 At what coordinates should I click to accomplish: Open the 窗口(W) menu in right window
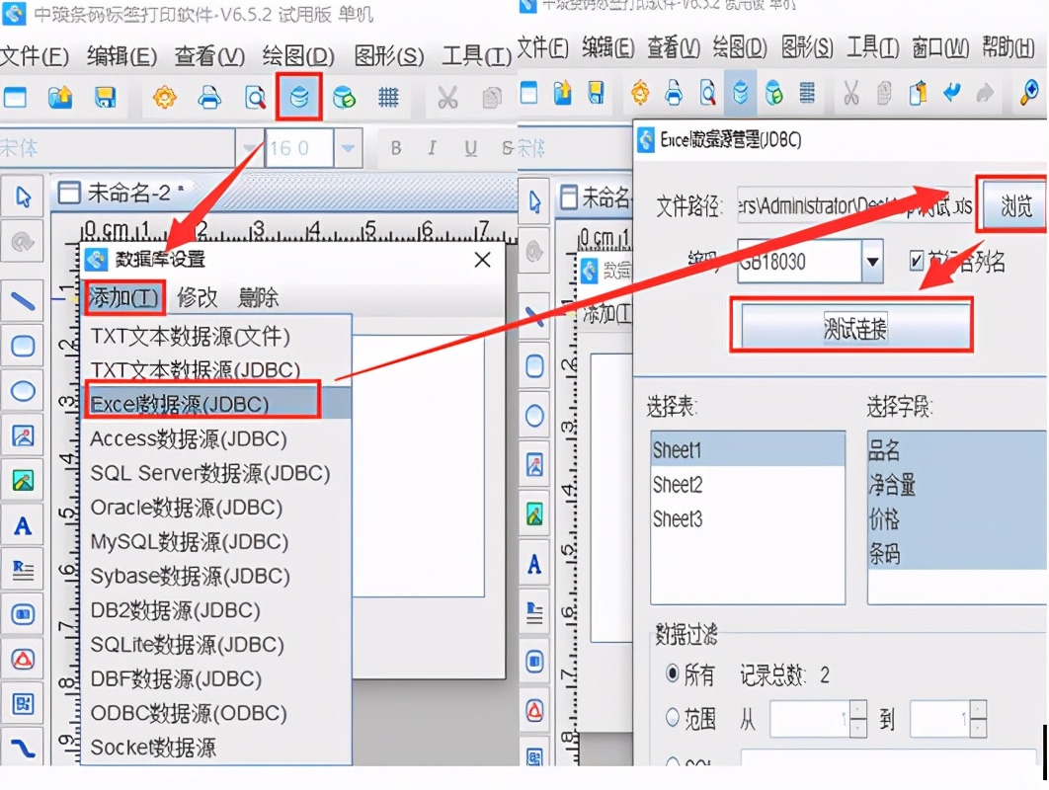[x=940, y=47]
